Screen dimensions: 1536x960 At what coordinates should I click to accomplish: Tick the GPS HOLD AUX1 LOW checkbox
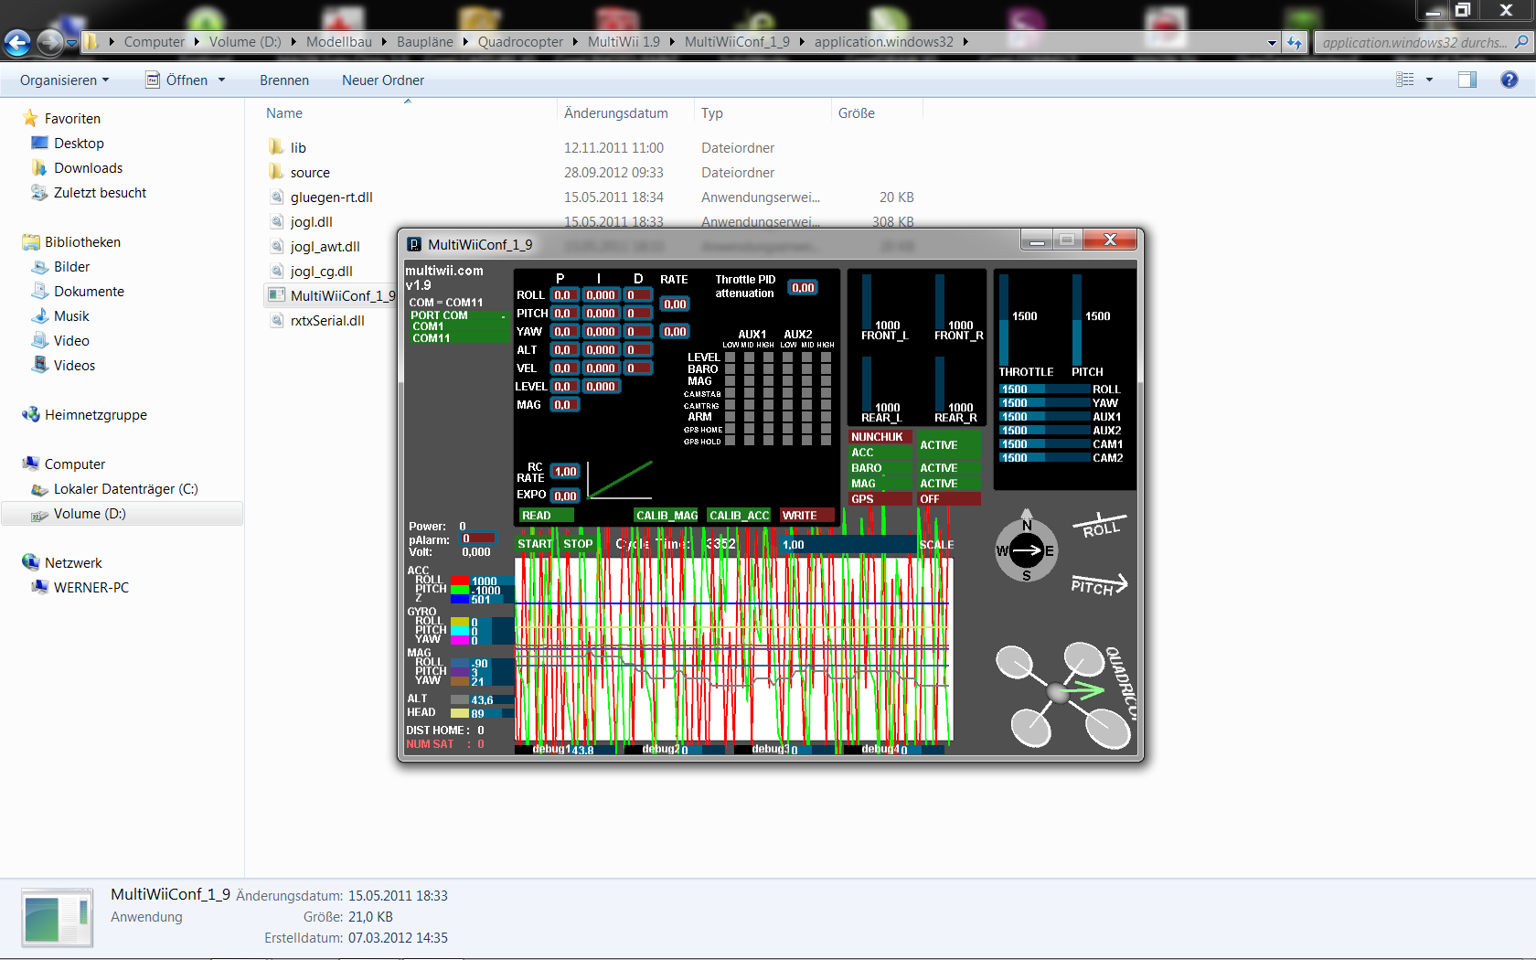[730, 441]
